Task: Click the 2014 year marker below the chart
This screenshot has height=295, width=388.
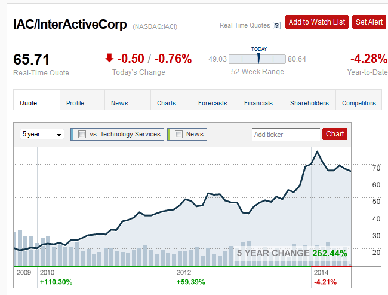Action: click(321, 272)
